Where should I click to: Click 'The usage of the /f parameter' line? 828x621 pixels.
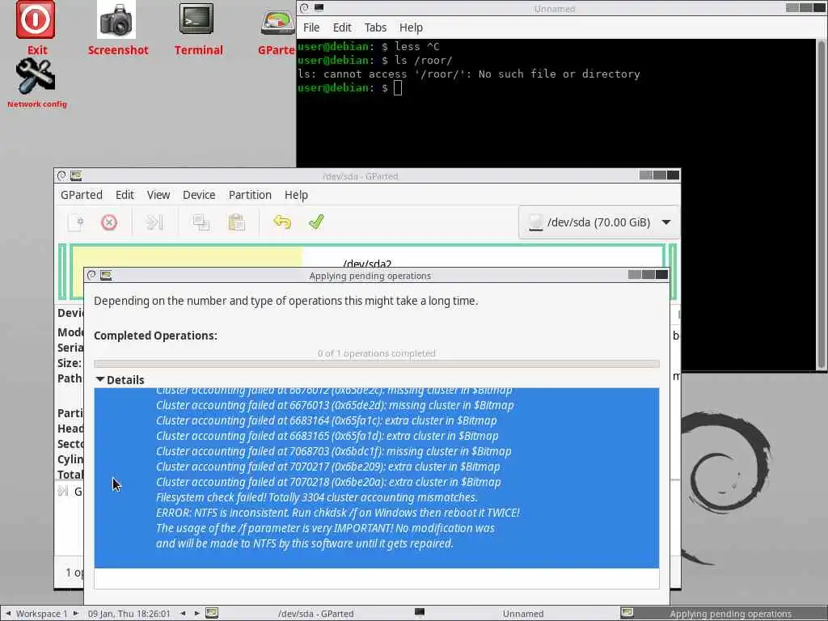tap(325, 527)
